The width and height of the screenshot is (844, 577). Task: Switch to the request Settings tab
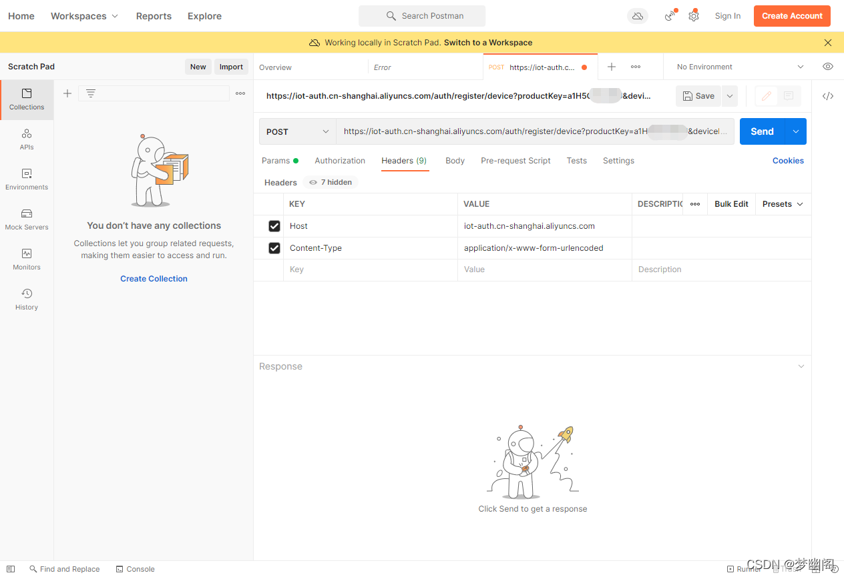[618, 161]
